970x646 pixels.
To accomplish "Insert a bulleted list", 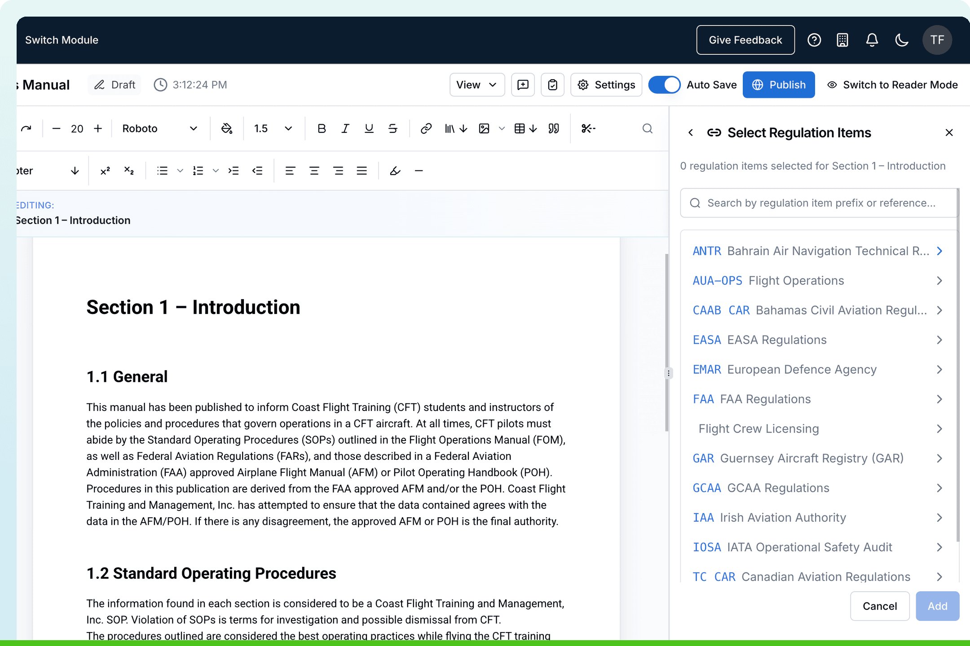I will tap(163, 171).
